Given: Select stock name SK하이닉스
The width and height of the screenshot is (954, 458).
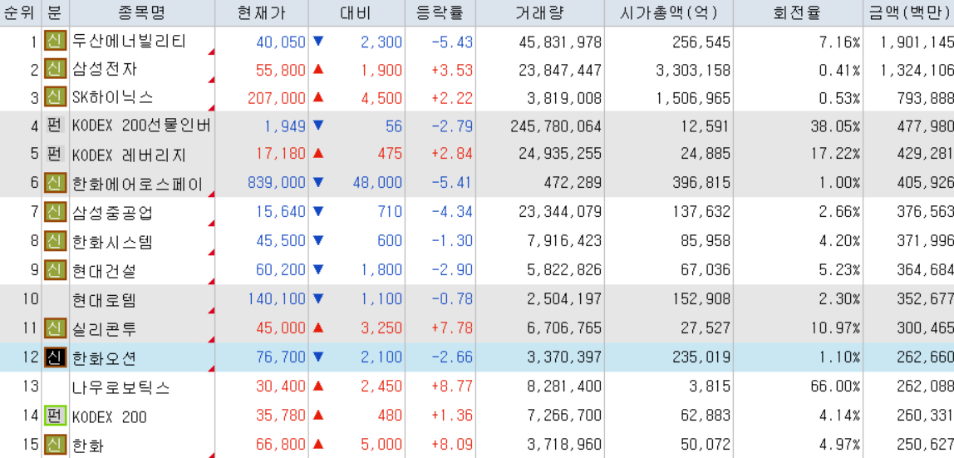Looking at the screenshot, I should pyautogui.click(x=112, y=97).
